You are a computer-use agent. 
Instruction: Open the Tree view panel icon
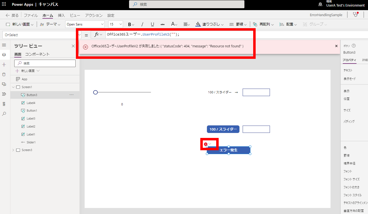pyautogui.click(x=4, y=55)
